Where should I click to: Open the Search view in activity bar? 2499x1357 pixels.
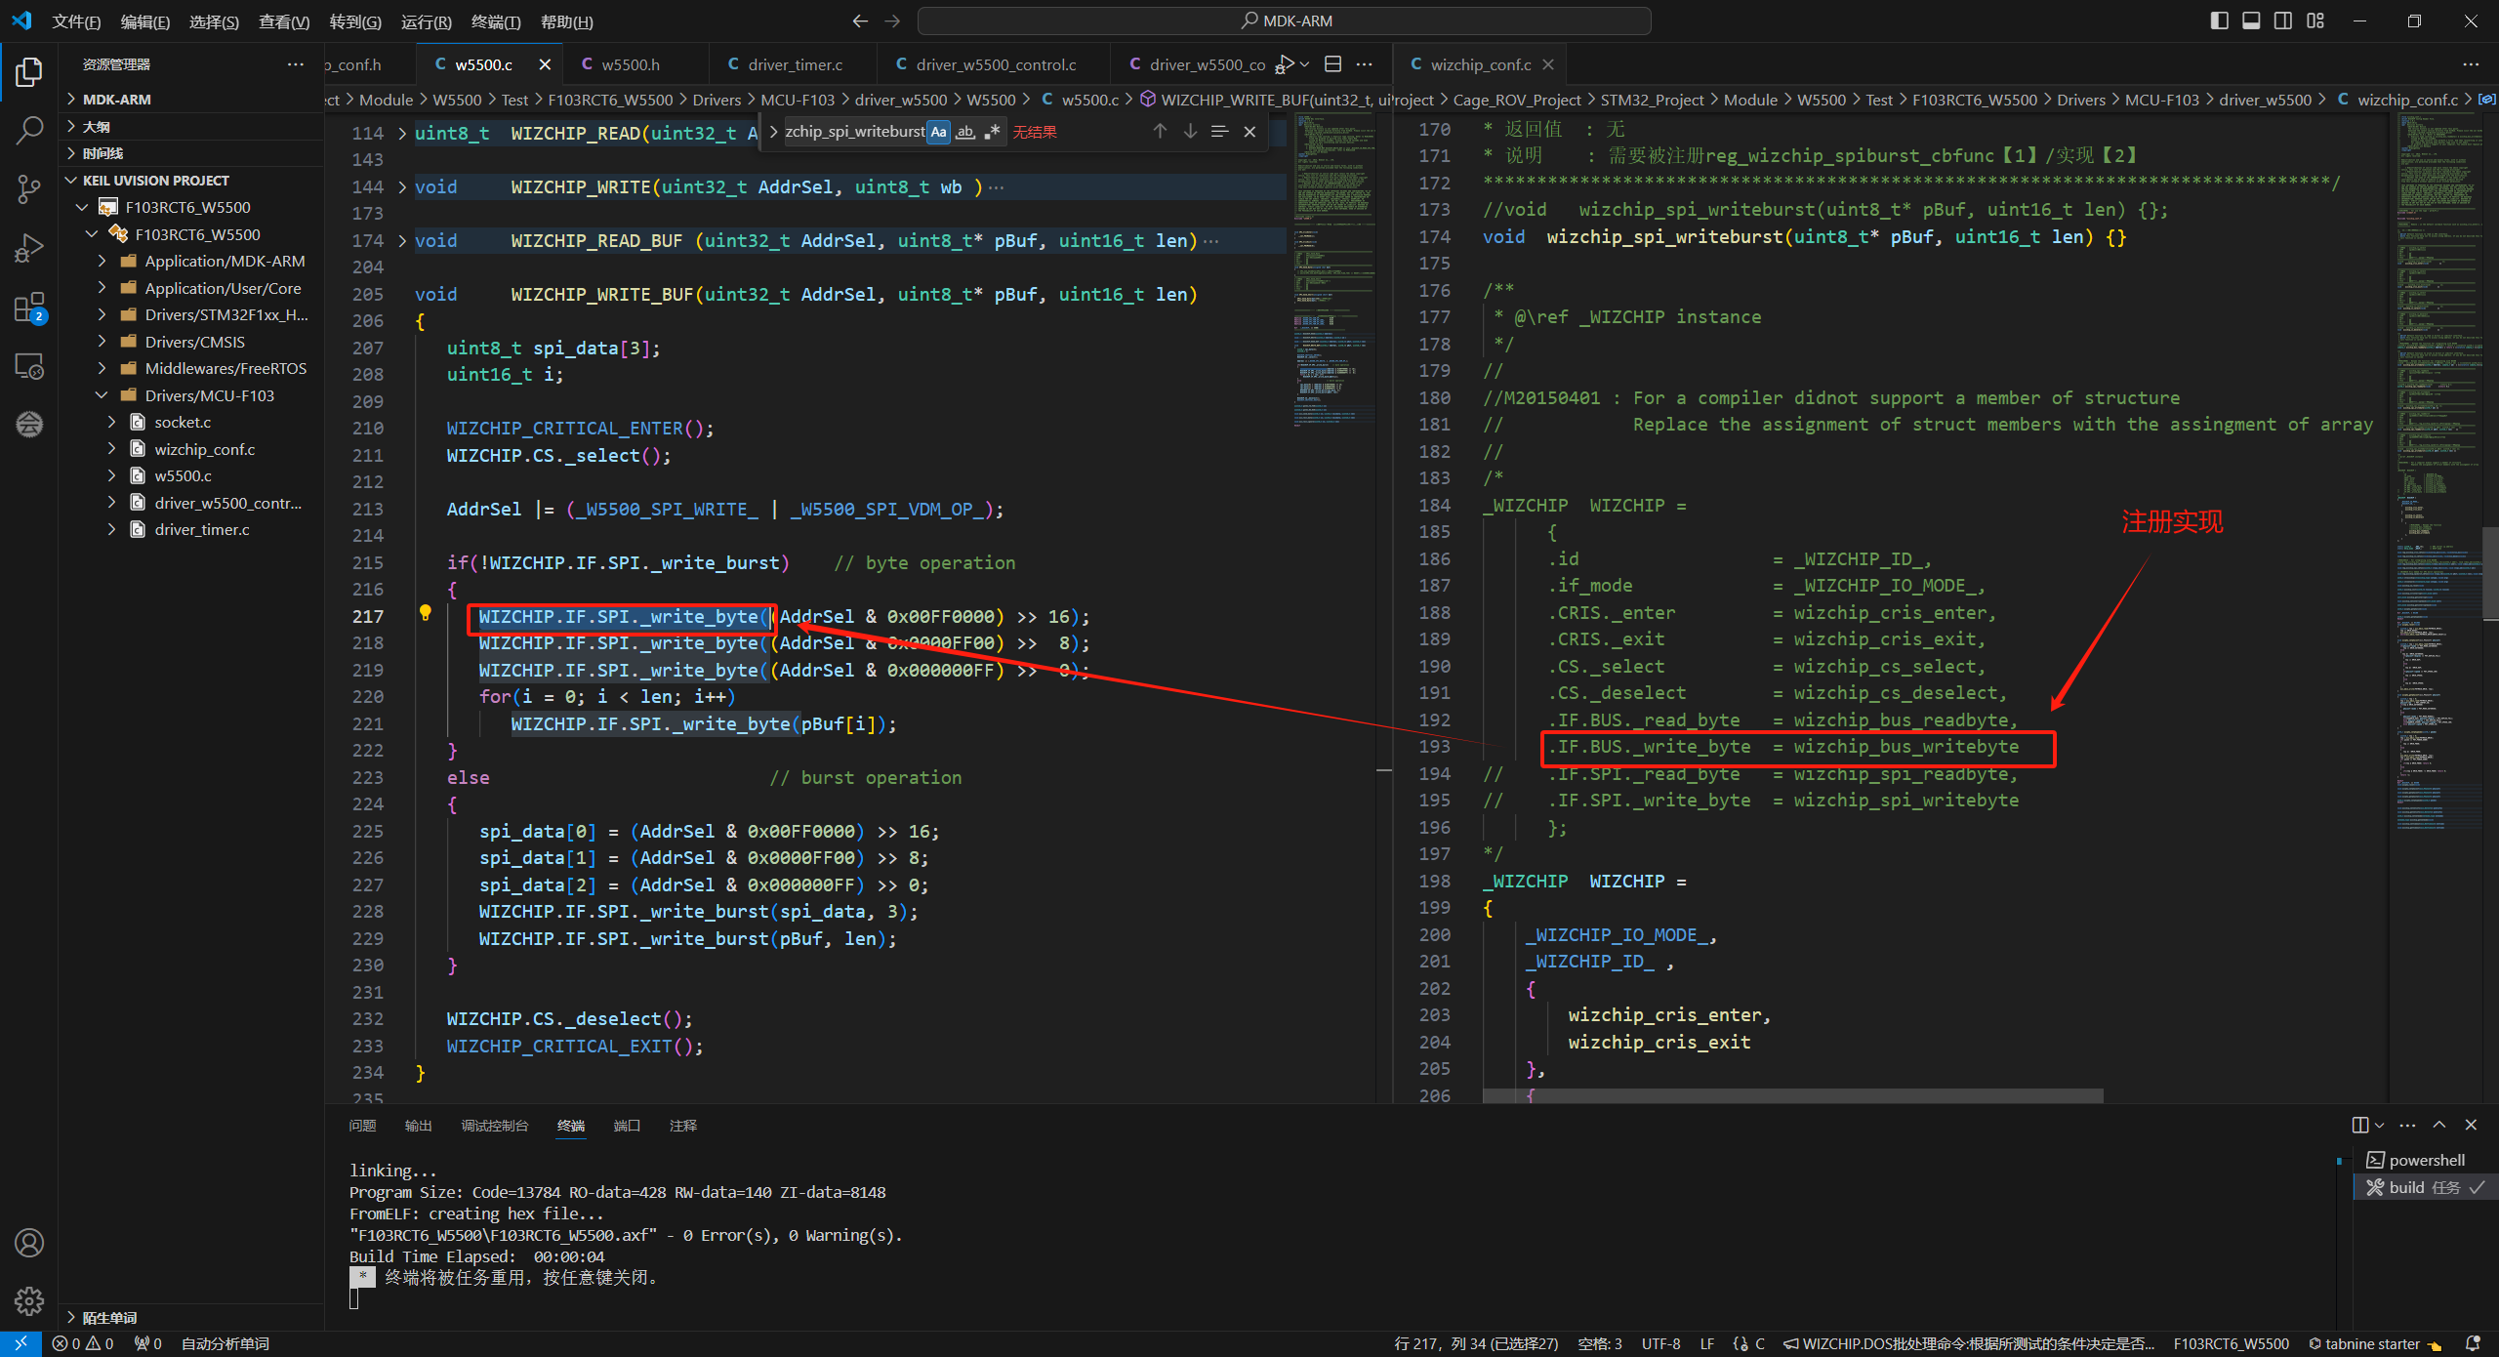[x=29, y=131]
